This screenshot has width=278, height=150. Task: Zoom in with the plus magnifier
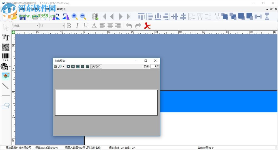pos(75,16)
